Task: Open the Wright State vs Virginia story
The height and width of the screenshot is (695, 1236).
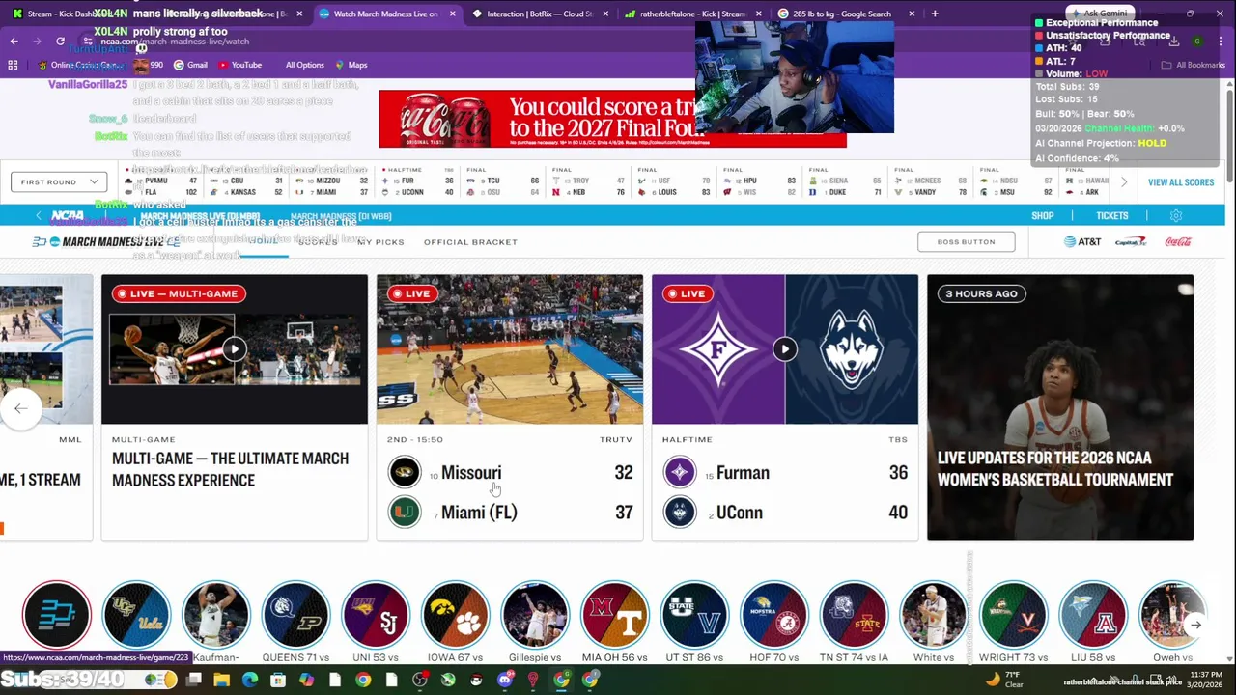Action: 1013,615
